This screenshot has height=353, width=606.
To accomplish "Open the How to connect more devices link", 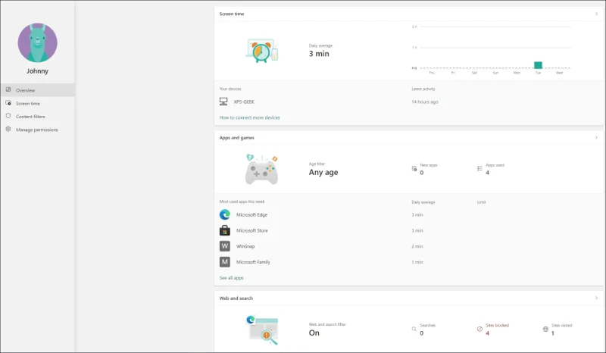I will (x=250, y=117).
